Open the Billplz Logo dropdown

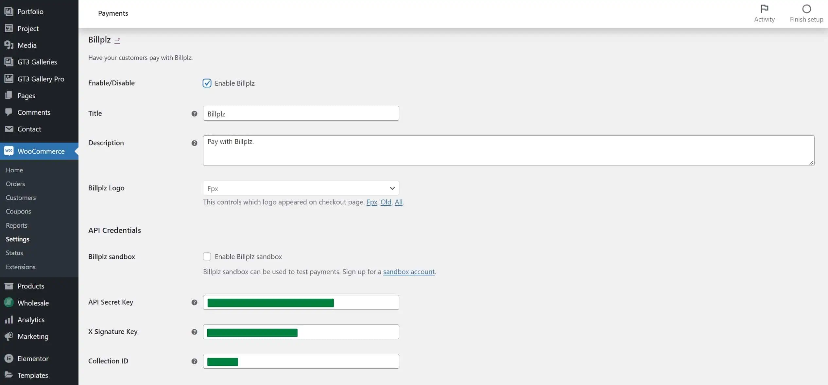click(301, 188)
